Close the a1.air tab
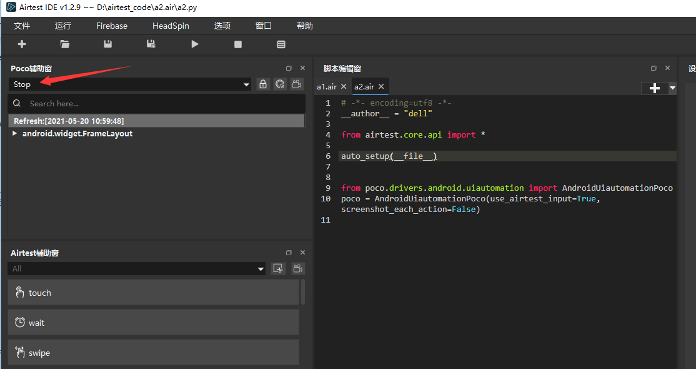 tap(344, 87)
